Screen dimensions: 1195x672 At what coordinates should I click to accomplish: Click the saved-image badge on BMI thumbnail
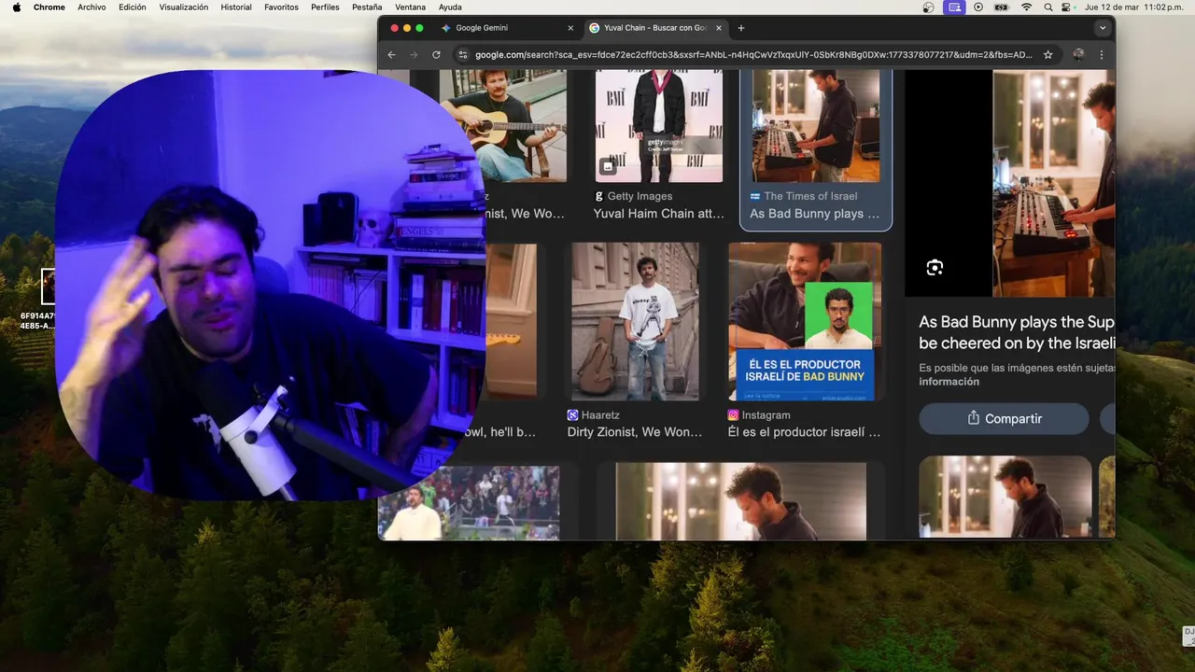(x=608, y=166)
